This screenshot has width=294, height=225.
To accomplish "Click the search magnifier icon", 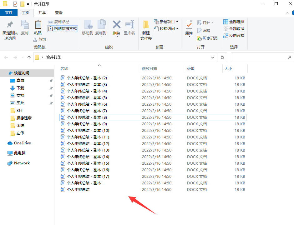I will click(x=289, y=57).
